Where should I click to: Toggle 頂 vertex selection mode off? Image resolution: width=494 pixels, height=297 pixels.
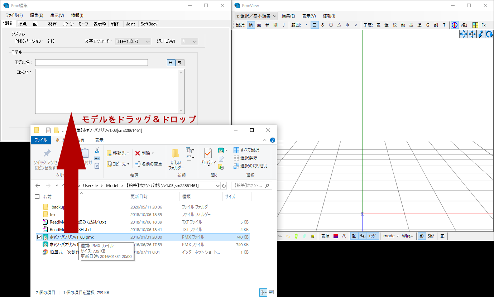coord(251,25)
